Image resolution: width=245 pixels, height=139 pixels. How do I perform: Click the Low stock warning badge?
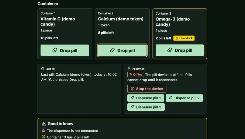(x=184, y=38)
